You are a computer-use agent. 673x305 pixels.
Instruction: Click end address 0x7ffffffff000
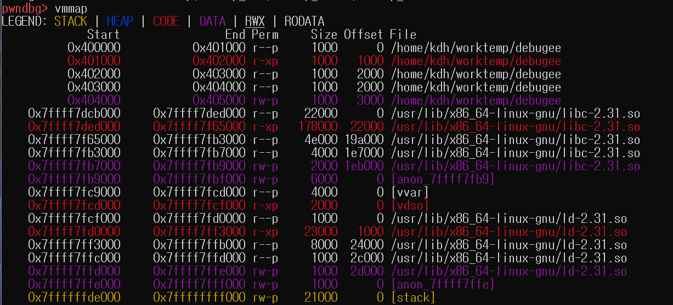coord(199,297)
